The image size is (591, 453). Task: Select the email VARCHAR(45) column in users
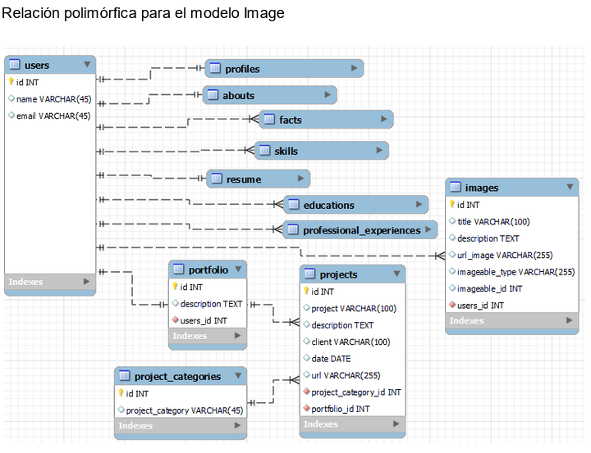coord(53,116)
